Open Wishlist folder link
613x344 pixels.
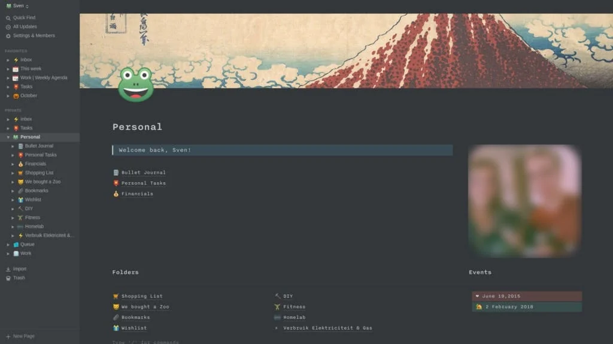coord(134,328)
